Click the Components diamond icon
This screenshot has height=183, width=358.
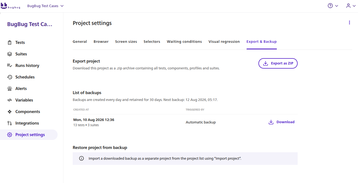click(x=10, y=112)
